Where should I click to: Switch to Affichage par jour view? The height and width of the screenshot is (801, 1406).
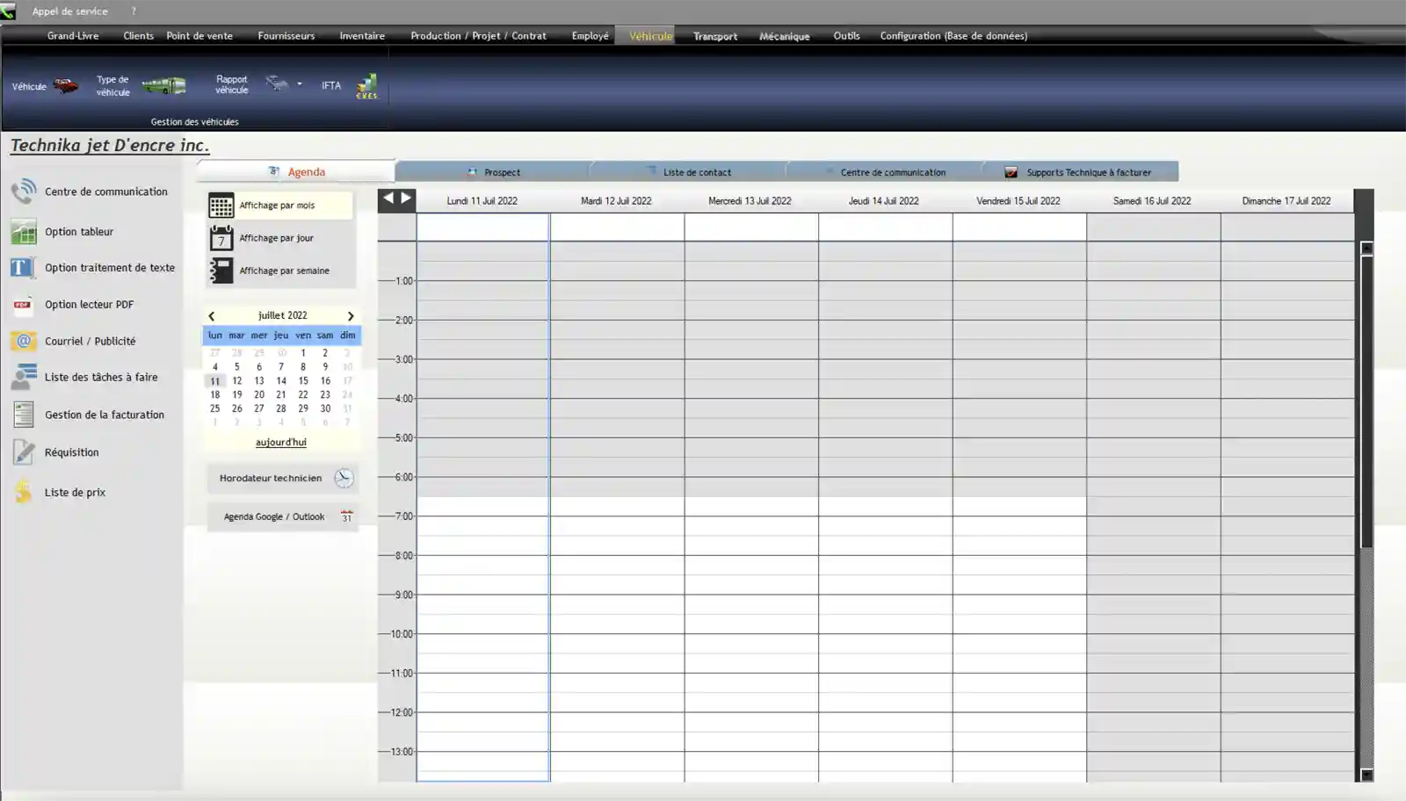coord(280,238)
